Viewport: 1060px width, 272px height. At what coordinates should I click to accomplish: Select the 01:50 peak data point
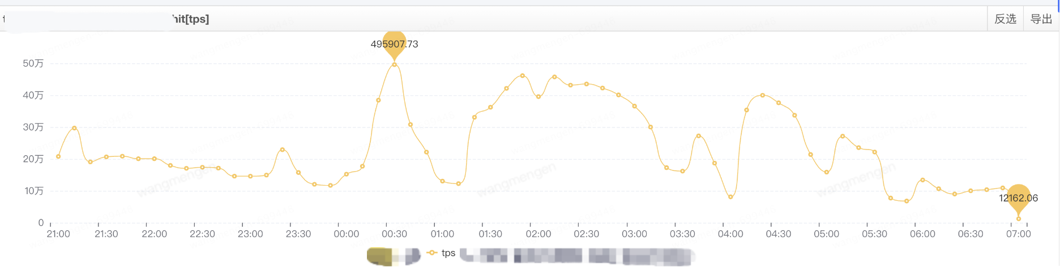[x=522, y=76]
